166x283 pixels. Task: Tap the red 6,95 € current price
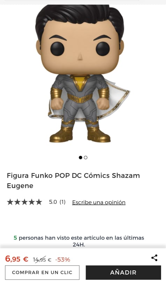16,259
